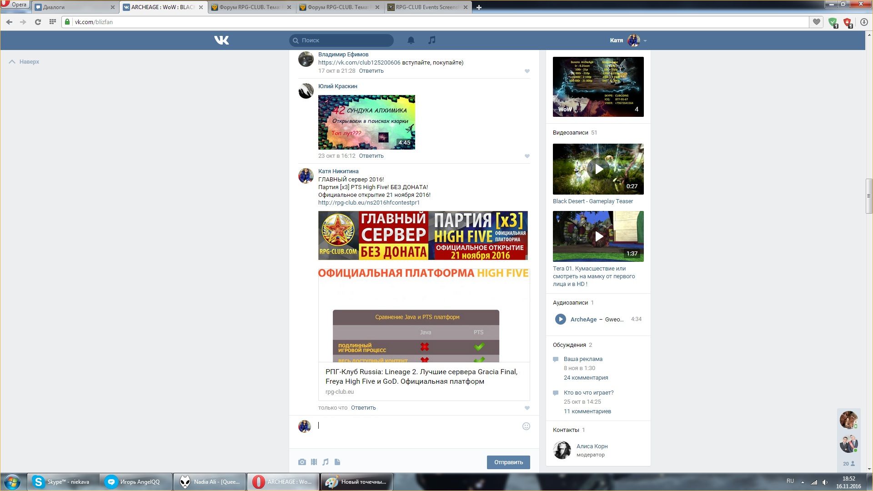Viewport: 873px width, 491px height.
Task: Open rpg-club.eu/ns2016hfcontestpr1 link
Action: (x=369, y=203)
